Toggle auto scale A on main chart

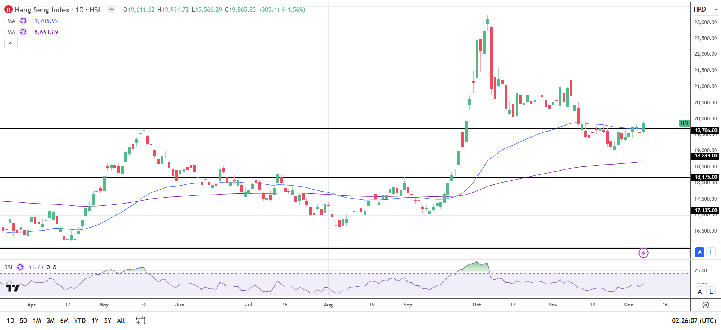coord(700,252)
